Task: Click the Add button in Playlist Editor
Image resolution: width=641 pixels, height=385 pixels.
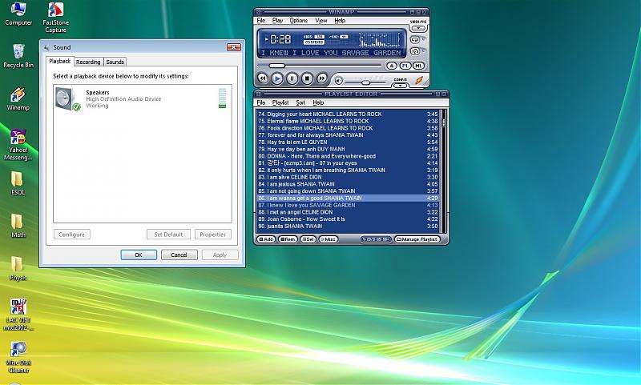Action: click(266, 239)
